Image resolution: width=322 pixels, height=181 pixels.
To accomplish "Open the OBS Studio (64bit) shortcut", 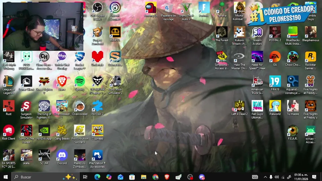I will 97,11.
